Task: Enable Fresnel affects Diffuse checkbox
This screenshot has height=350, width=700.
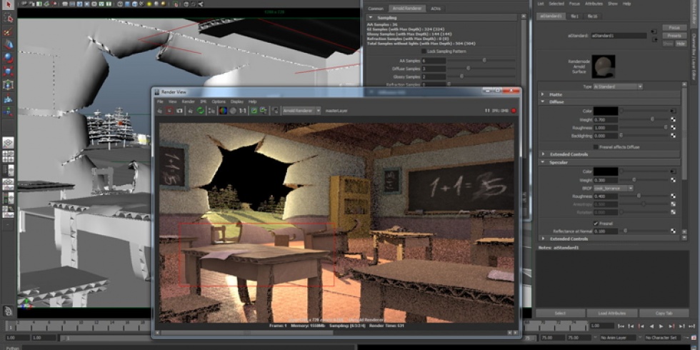Action: click(x=596, y=146)
